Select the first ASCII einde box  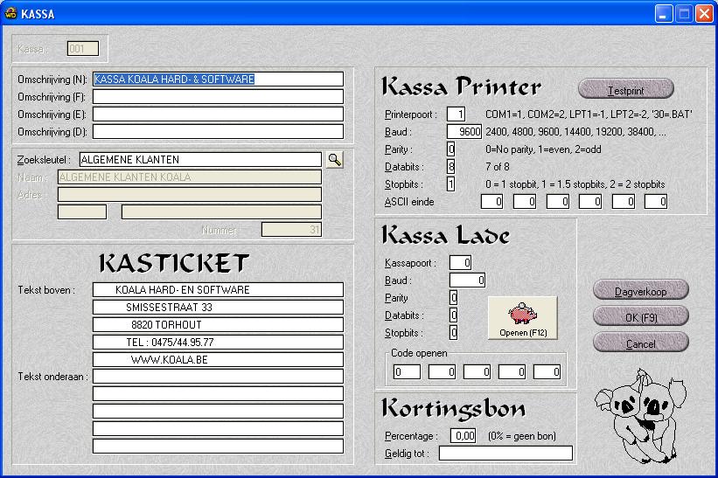tap(491, 202)
